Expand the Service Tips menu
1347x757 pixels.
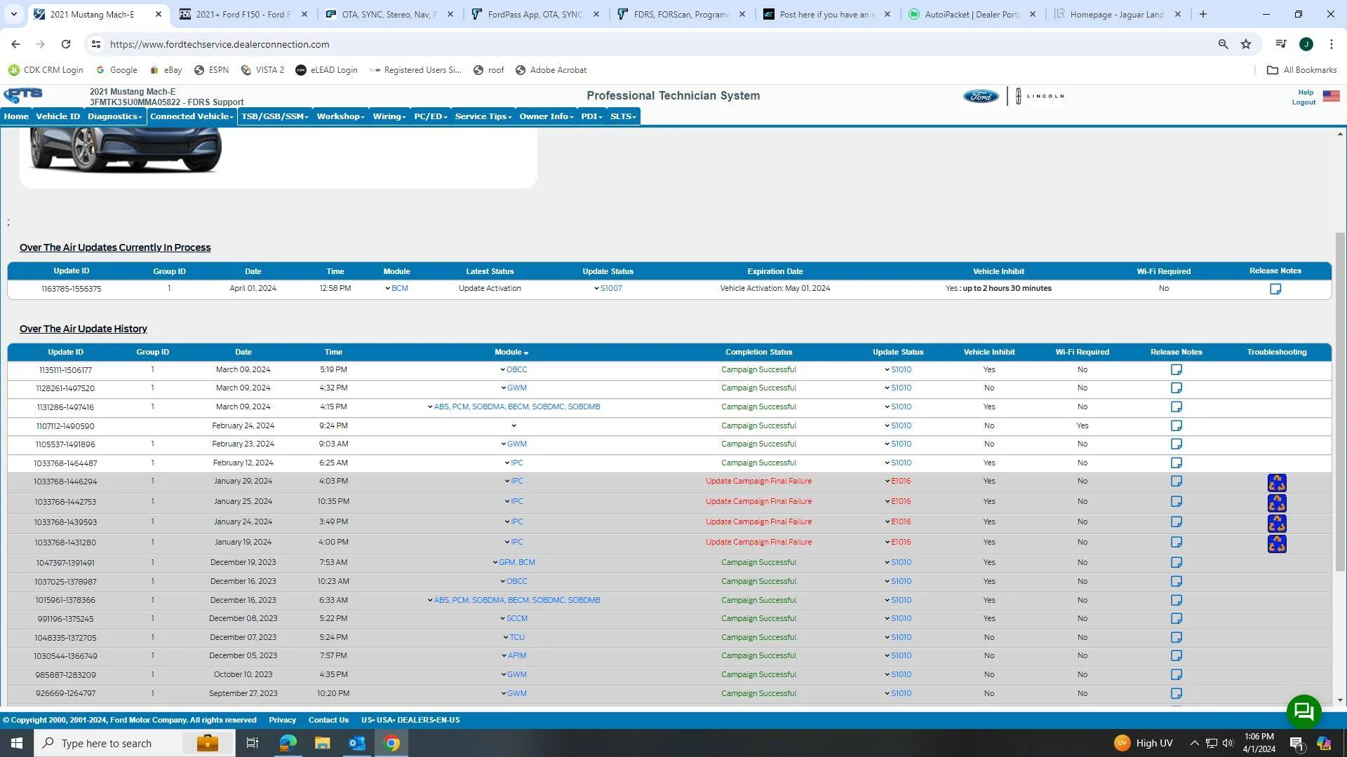pos(483,116)
